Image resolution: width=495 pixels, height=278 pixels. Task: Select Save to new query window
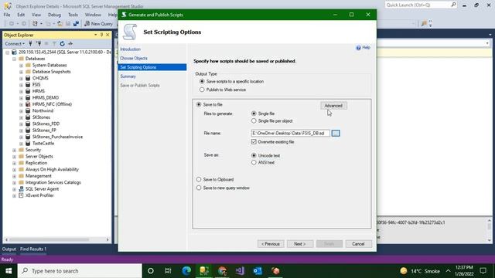click(199, 188)
